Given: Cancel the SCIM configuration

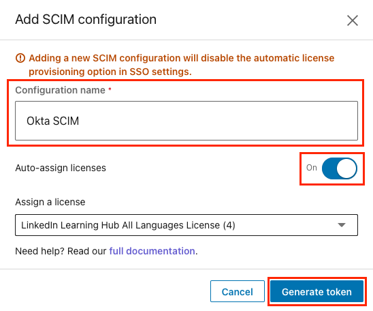Looking at the screenshot, I should coord(237,291).
